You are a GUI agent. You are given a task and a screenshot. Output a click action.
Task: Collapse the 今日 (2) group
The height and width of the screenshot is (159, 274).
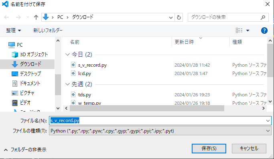tap(67, 55)
